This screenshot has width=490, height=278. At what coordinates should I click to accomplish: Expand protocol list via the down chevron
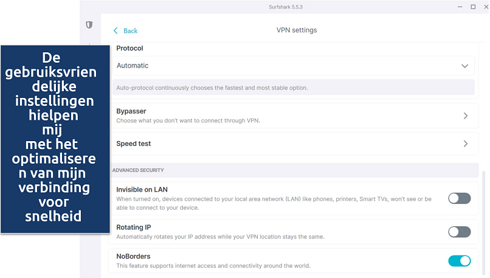(465, 66)
